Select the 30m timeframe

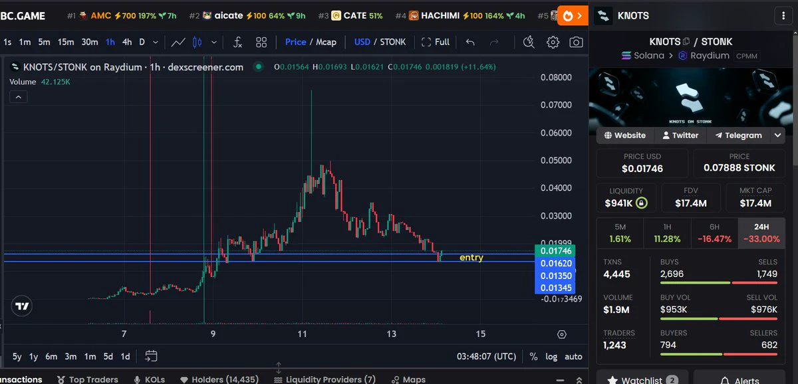[90, 42]
